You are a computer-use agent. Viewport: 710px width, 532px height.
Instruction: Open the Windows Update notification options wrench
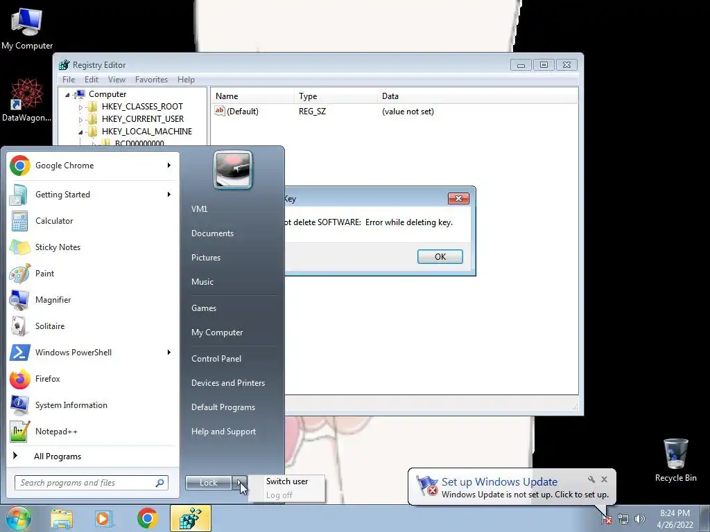click(x=591, y=479)
